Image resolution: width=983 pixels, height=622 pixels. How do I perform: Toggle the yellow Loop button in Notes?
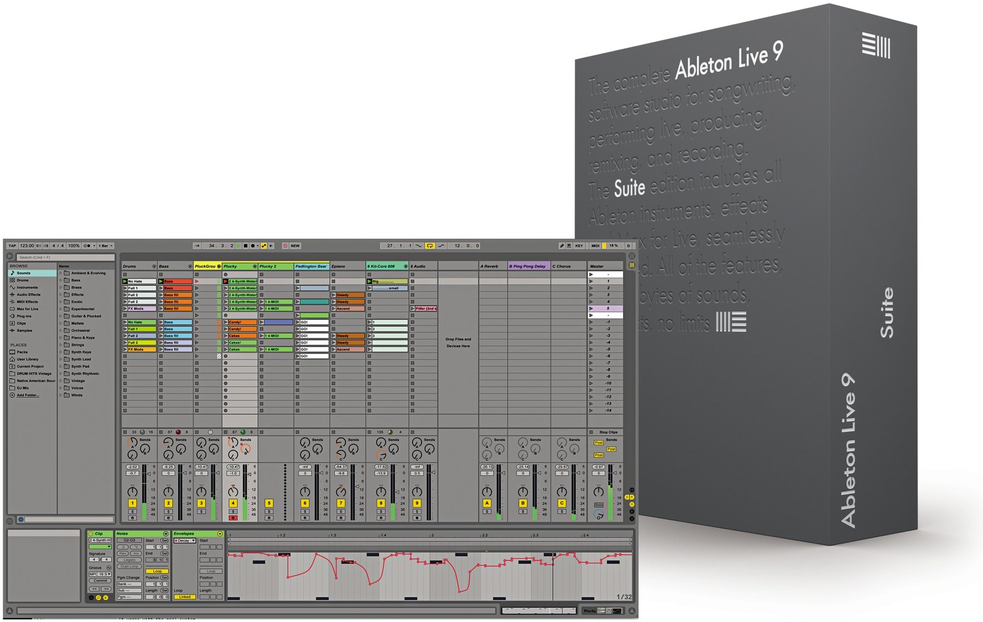click(157, 571)
